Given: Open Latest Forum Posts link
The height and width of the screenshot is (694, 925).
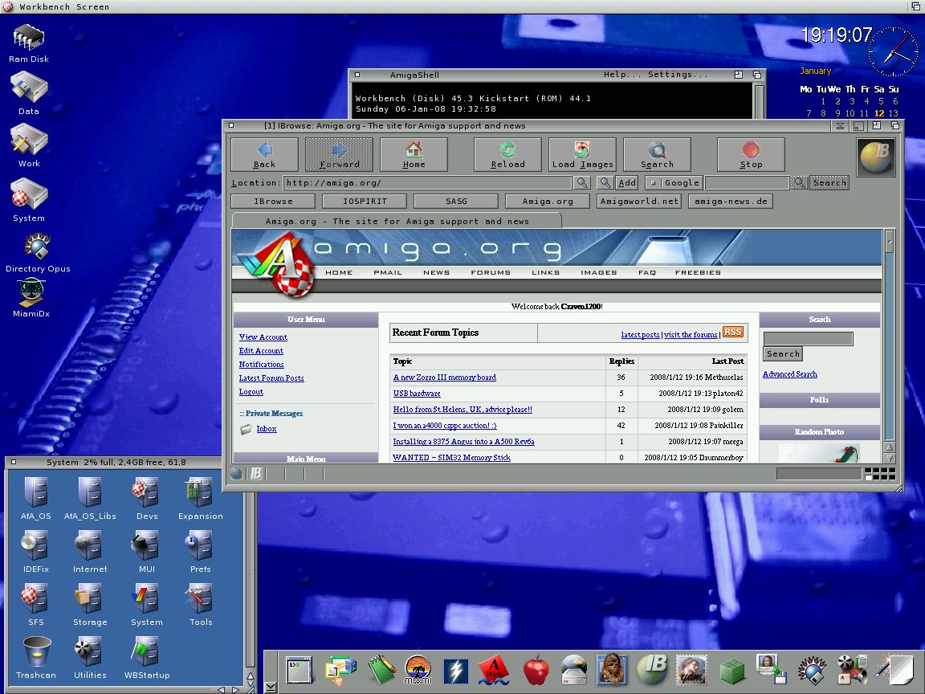Looking at the screenshot, I should (x=271, y=378).
